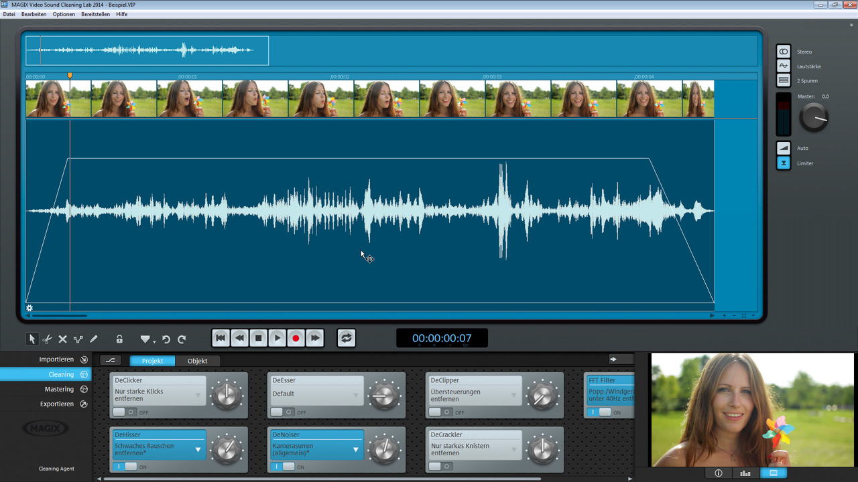Screen dimensions: 858x482
Task: Switch to the Projekt tab
Action: coord(152,361)
